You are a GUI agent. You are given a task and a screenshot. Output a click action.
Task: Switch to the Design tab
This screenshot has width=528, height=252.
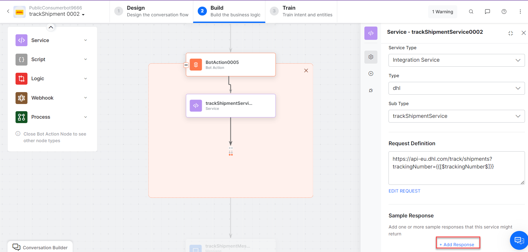tap(151, 11)
